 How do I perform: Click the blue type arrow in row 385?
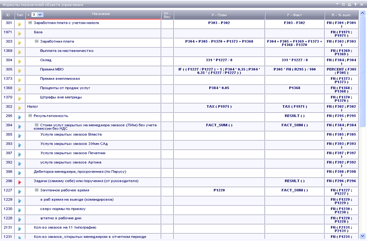pyautogui.click(x=20, y=136)
